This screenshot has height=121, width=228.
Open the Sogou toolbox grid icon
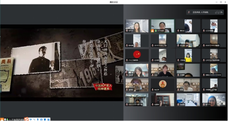tap(49, 119)
